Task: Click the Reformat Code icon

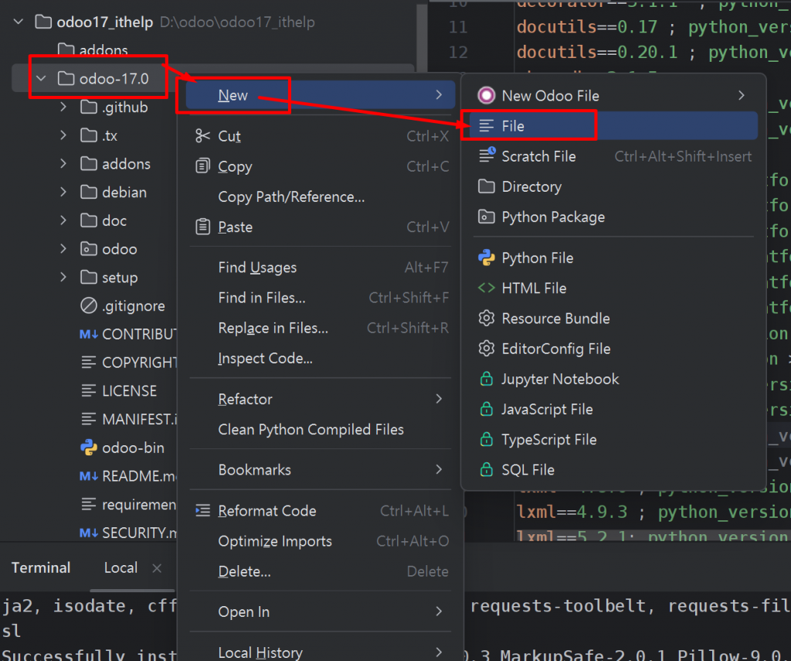Action: (x=202, y=510)
